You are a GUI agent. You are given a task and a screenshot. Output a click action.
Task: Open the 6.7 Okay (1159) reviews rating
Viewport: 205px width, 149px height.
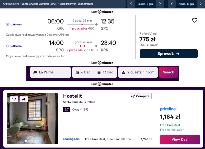tap(76, 109)
